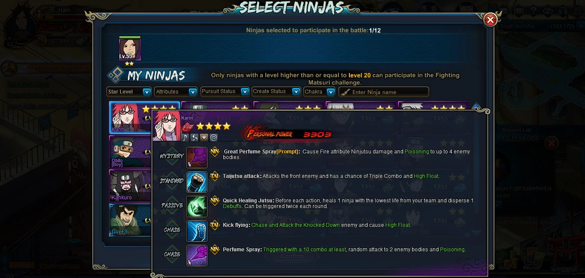Expand the Create Status dropdown
This screenshot has height=278, width=585.
[276, 91]
